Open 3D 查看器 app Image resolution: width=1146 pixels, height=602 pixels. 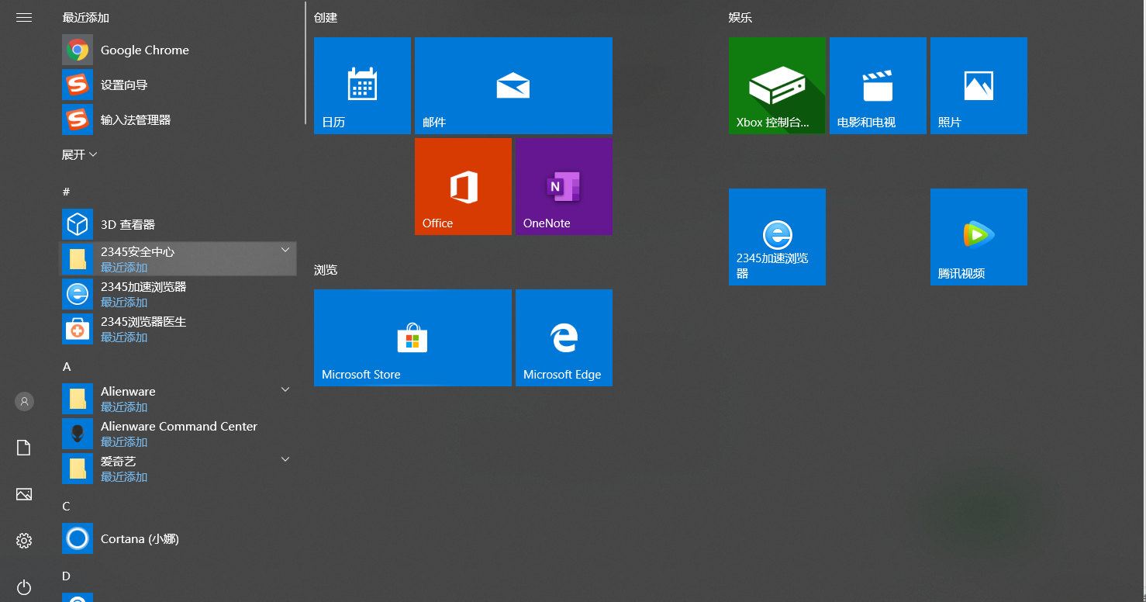[x=178, y=224]
